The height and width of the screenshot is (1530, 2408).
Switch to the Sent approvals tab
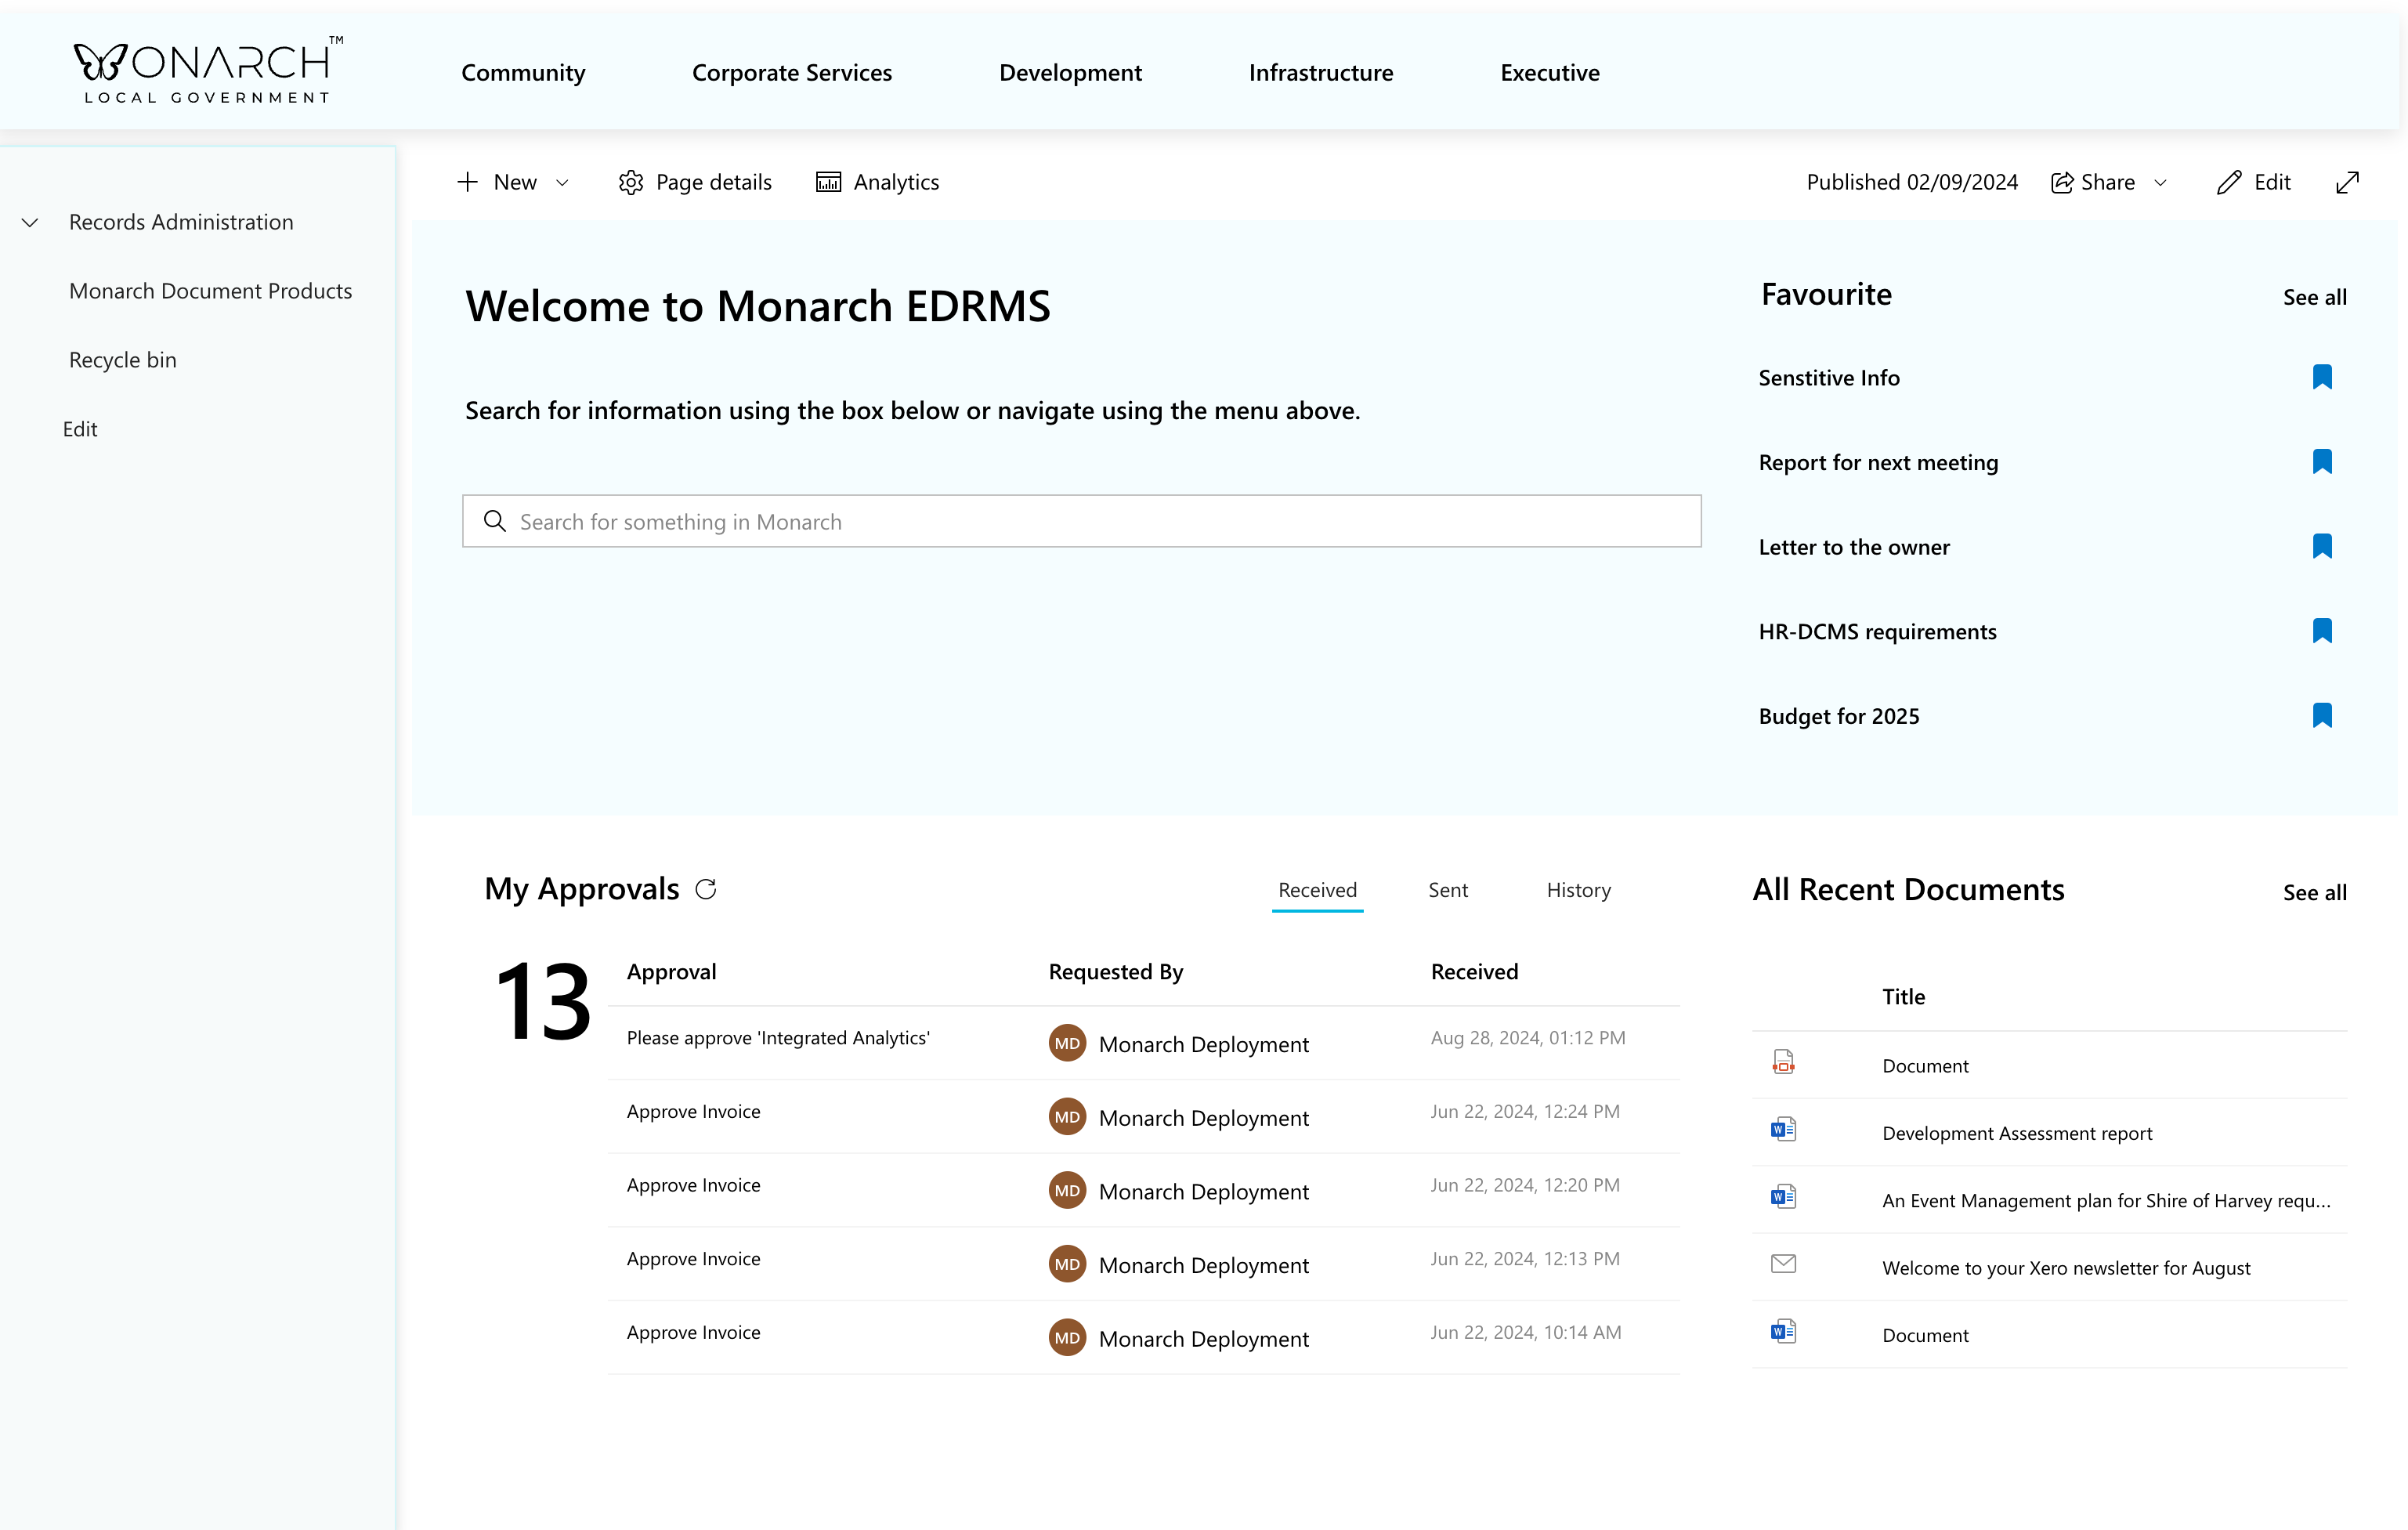pyautogui.click(x=1447, y=890)
